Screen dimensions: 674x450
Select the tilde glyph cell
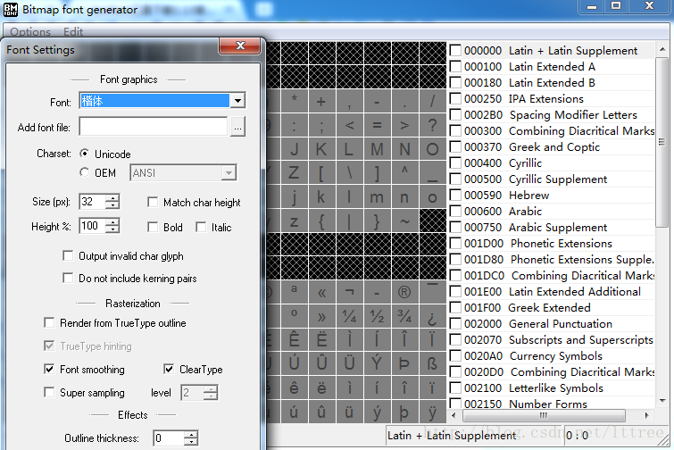[x=404, y=221]
